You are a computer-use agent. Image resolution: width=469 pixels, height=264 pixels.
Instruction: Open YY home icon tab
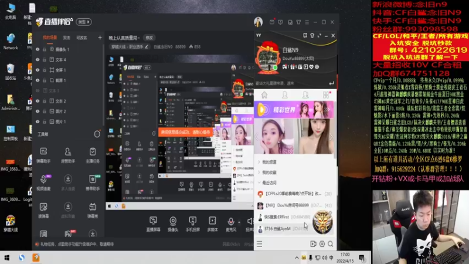(264, 95)
